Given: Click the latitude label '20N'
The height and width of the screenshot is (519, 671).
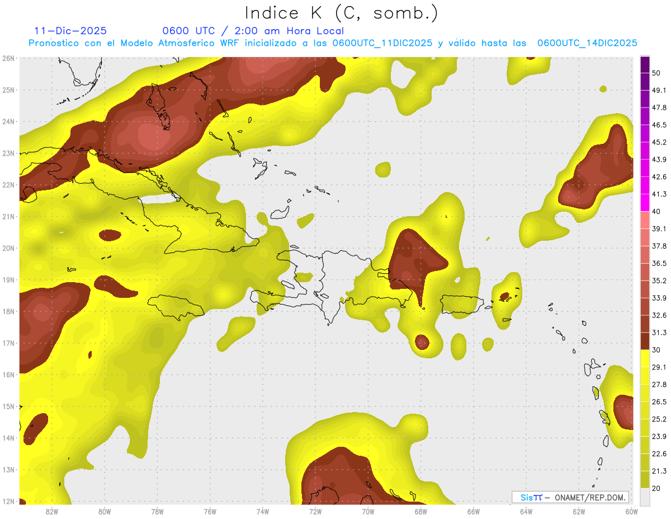Looking at the screenshot, I should pos(8,248).
